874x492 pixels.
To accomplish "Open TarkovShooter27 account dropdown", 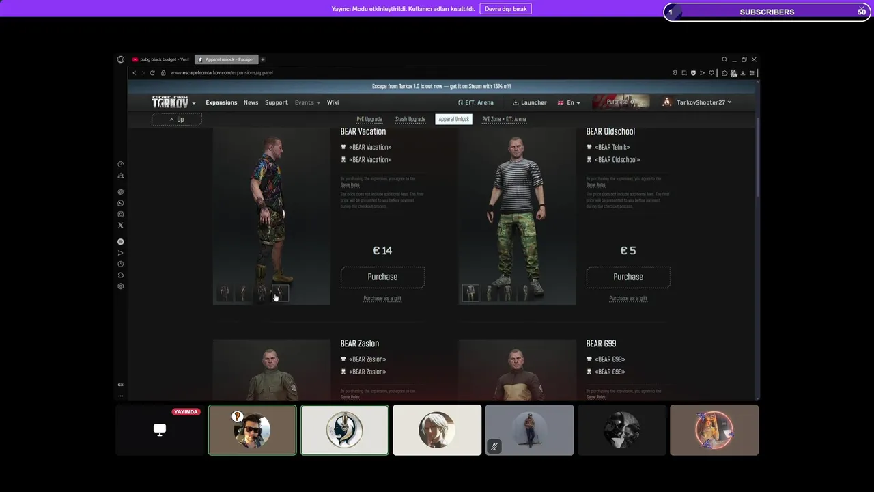I will click(x=696, y=102).
